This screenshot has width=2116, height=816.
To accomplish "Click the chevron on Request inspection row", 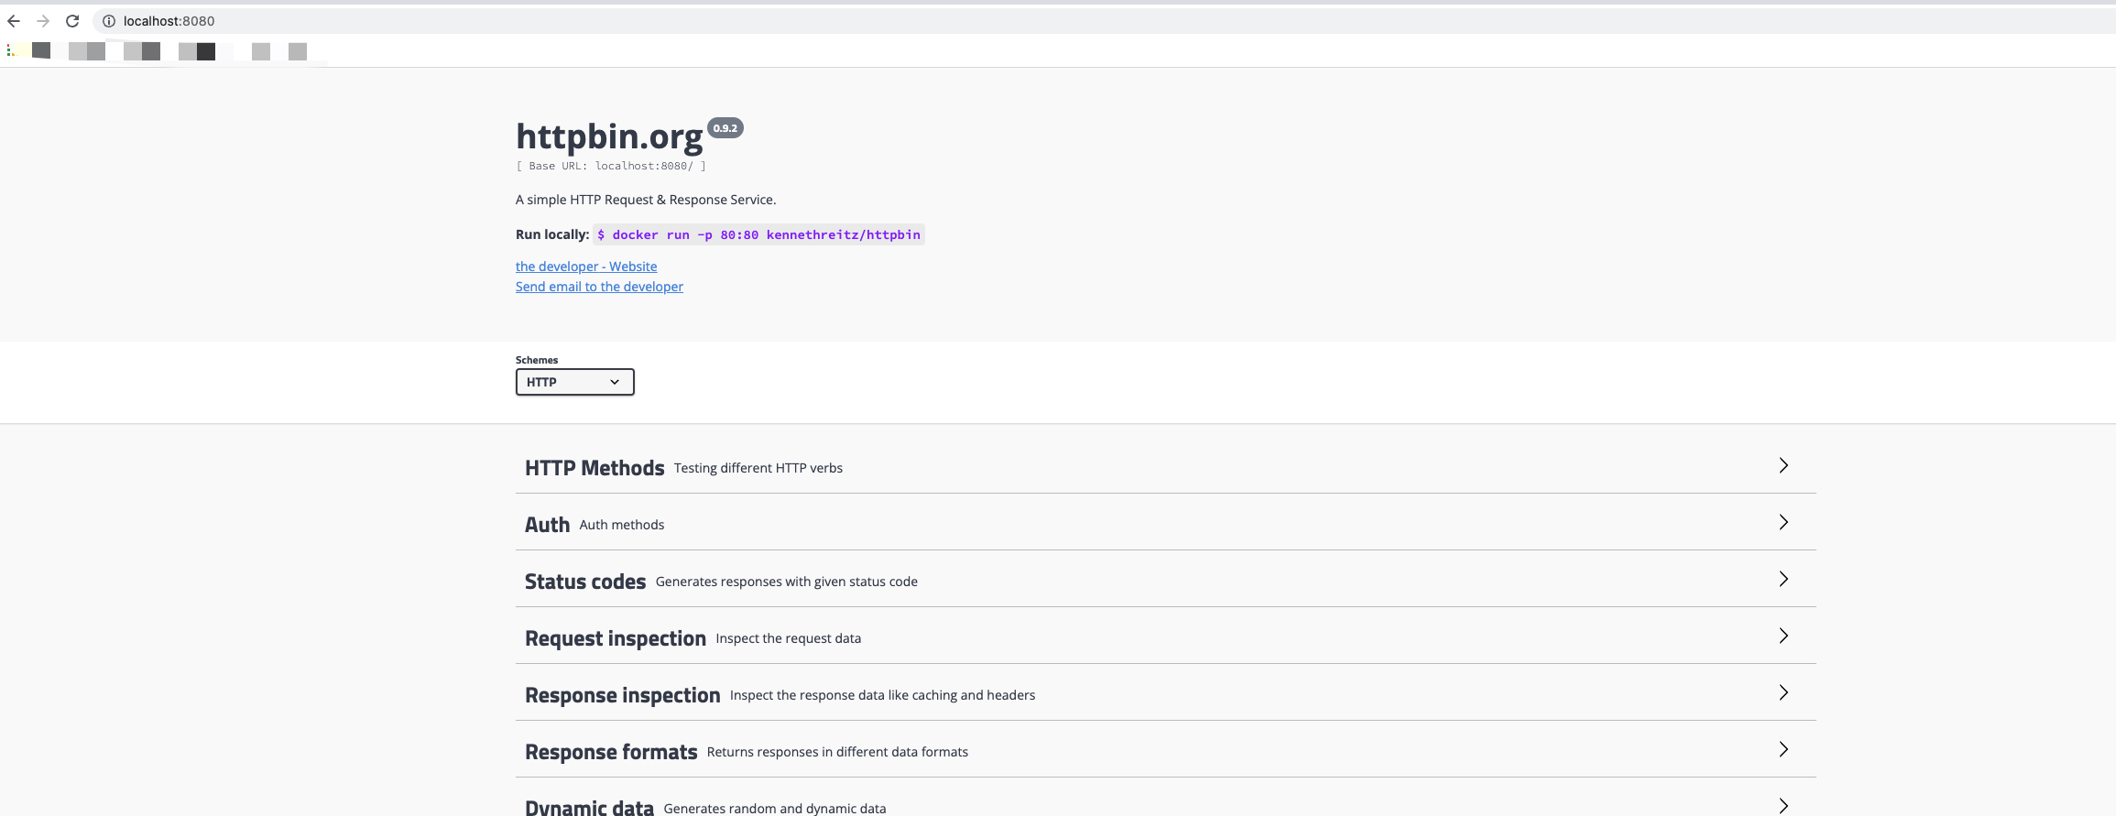I will coord(1783,636).
